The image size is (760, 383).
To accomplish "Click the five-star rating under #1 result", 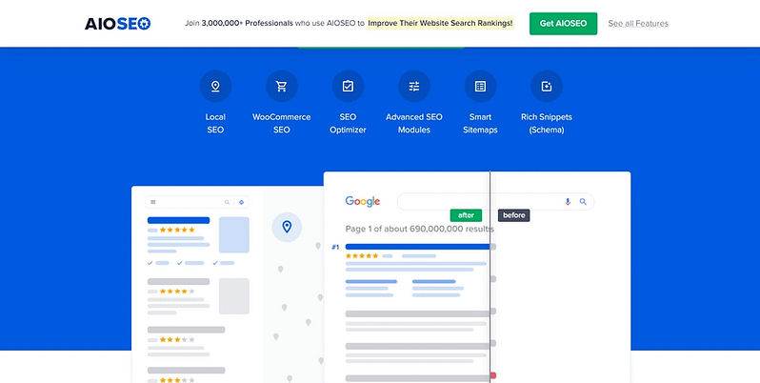I will point(362,256).
